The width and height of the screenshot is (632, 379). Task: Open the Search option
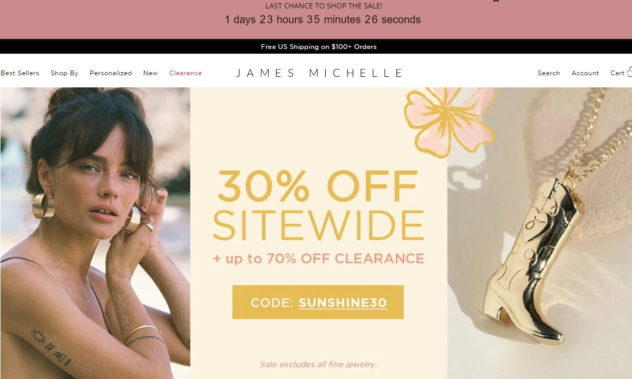tap(549, 73)
